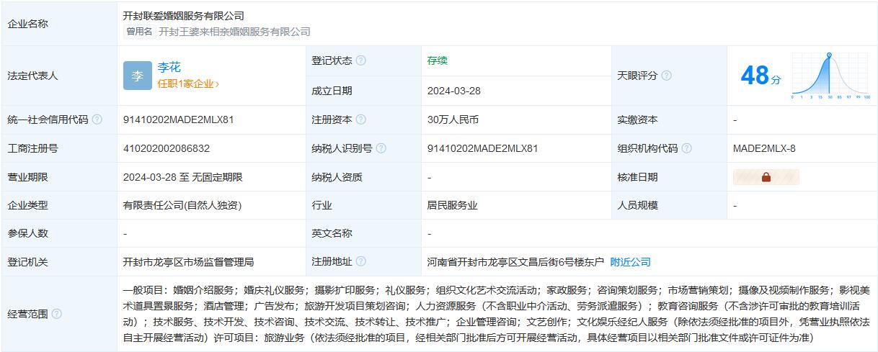The image size is (878, 352).
Task: Click the 实缴资本 label
Action: pyautogui.click(x=637, y=119)
